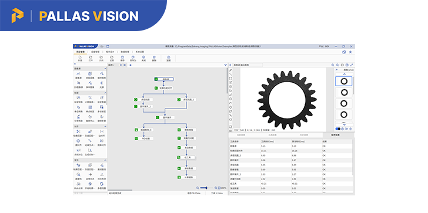This screenshot has height=213, width=428.
Task: Open the dropdown chevron at the flow canvas top right
Action: (x=226, y=65)
